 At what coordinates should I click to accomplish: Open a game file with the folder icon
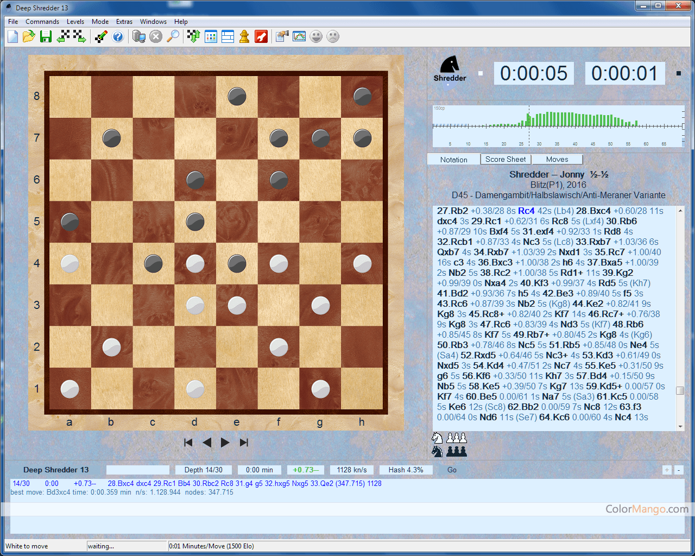[x=29, y=36]
